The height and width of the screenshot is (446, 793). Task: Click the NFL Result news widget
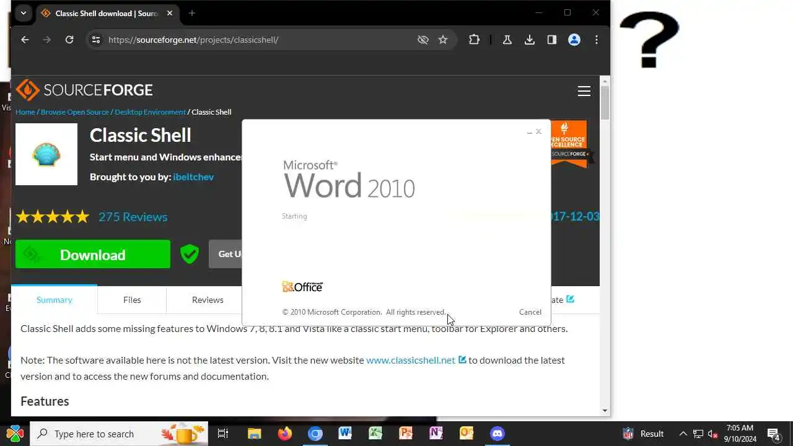click(x=643, y=434)
